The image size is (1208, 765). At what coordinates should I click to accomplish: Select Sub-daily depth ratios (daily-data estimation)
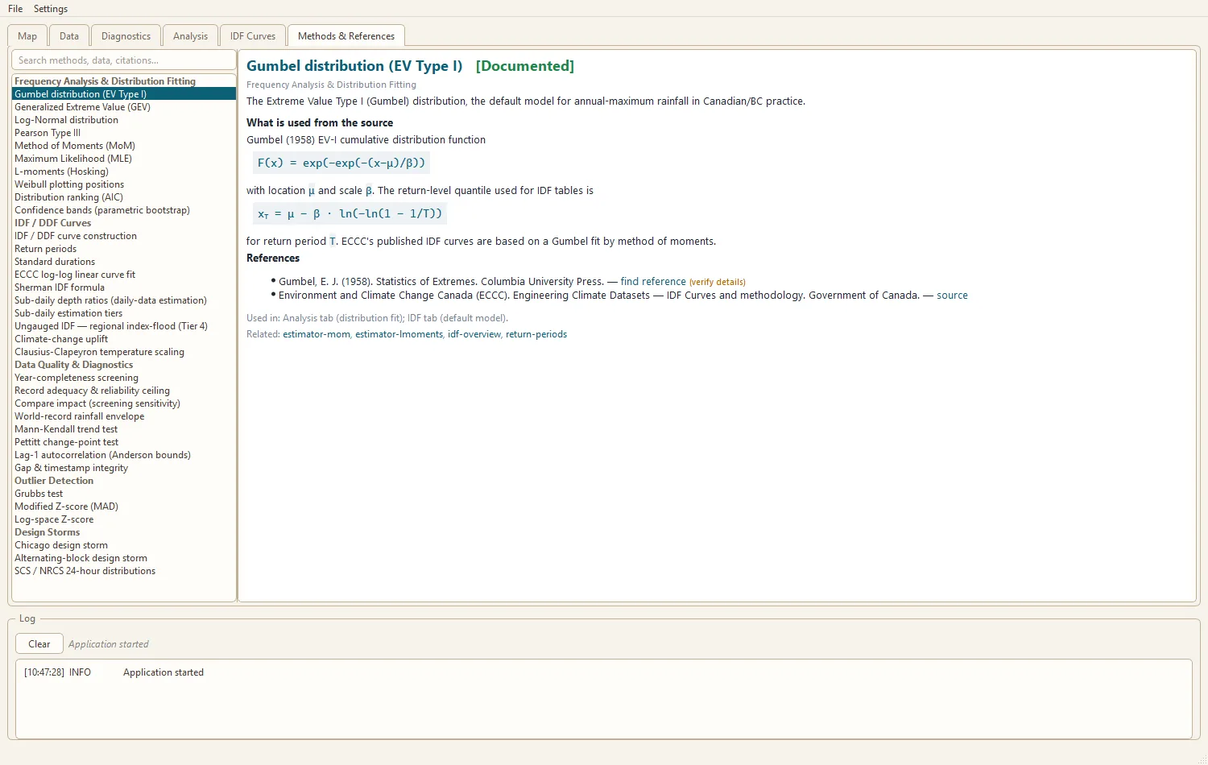[124, 300]
